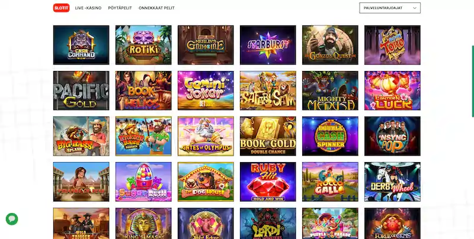474x239 pixels.
Task: Launch the Derby Wheel game
Action: [392, 182]
